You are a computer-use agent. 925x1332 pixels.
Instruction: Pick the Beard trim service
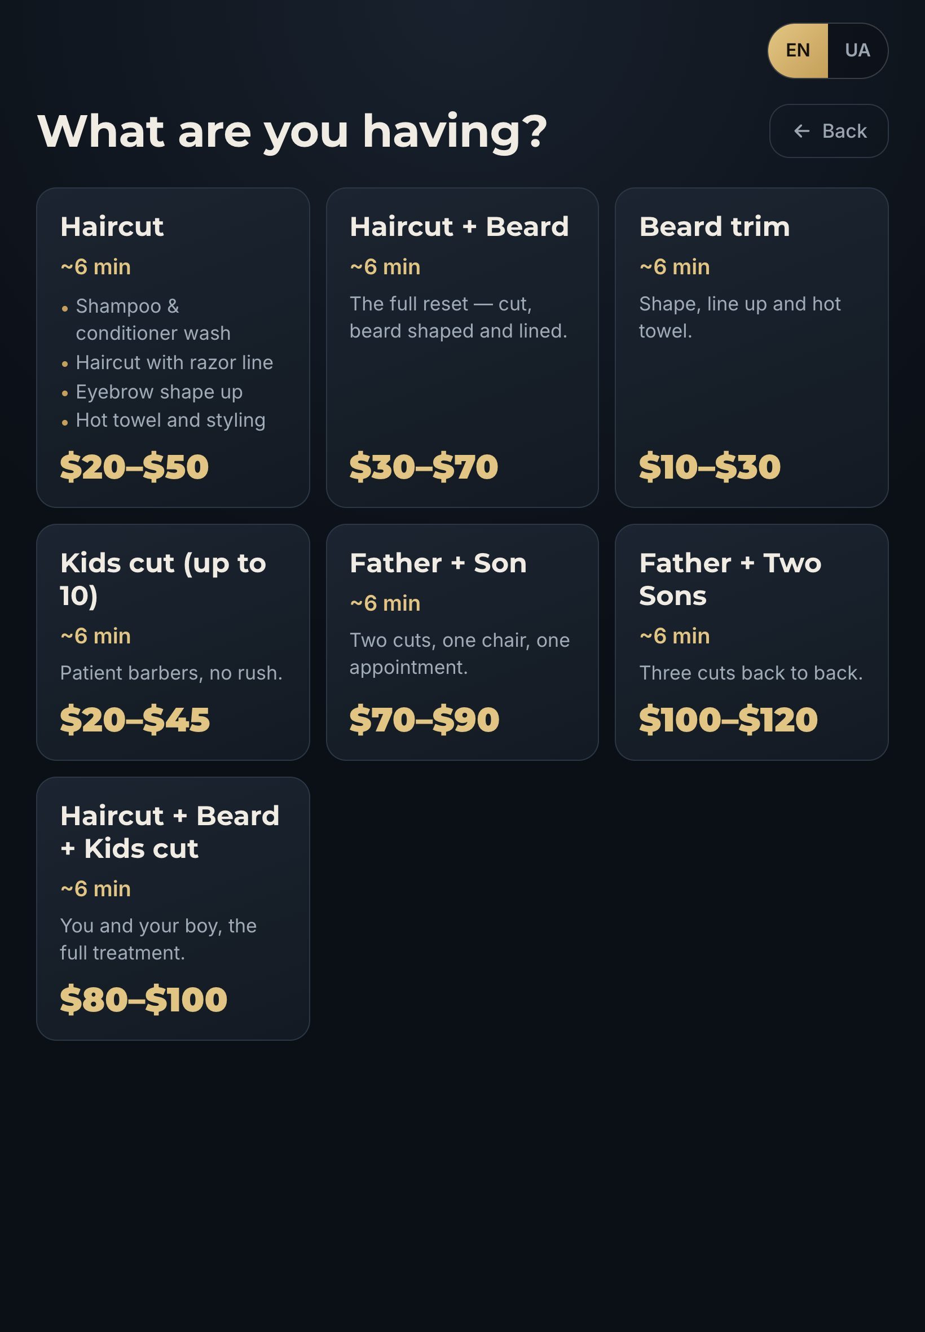(x=751, y=347)
